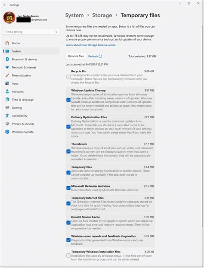Uncheck Windows error reports checkbox

pos(68,240)
